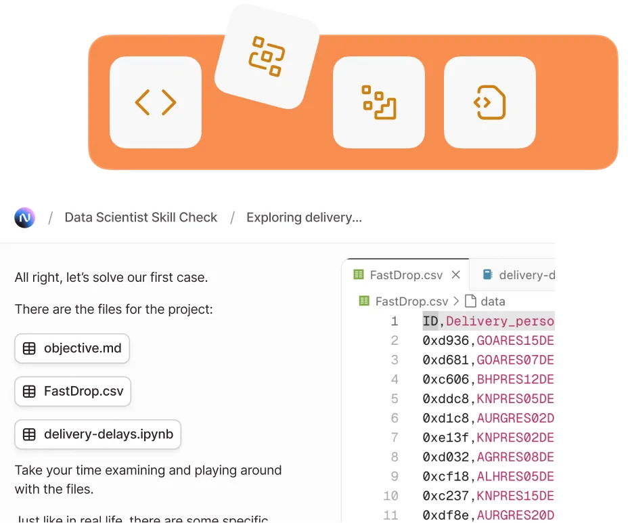Image resolution: width=628 pixels, height=523 pixels.
Task: Click the green spreadsheet icon in the FastDrop.csv tab
Action: click(358, 274)
